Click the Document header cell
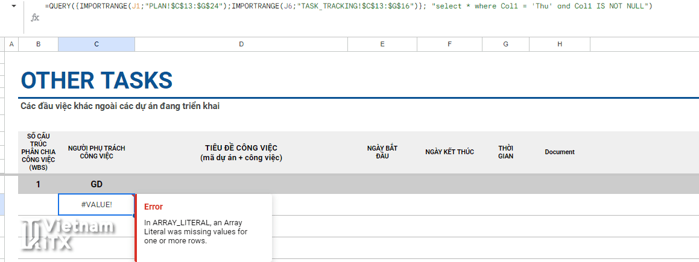The image size is (699, 262). pos(560,152)
